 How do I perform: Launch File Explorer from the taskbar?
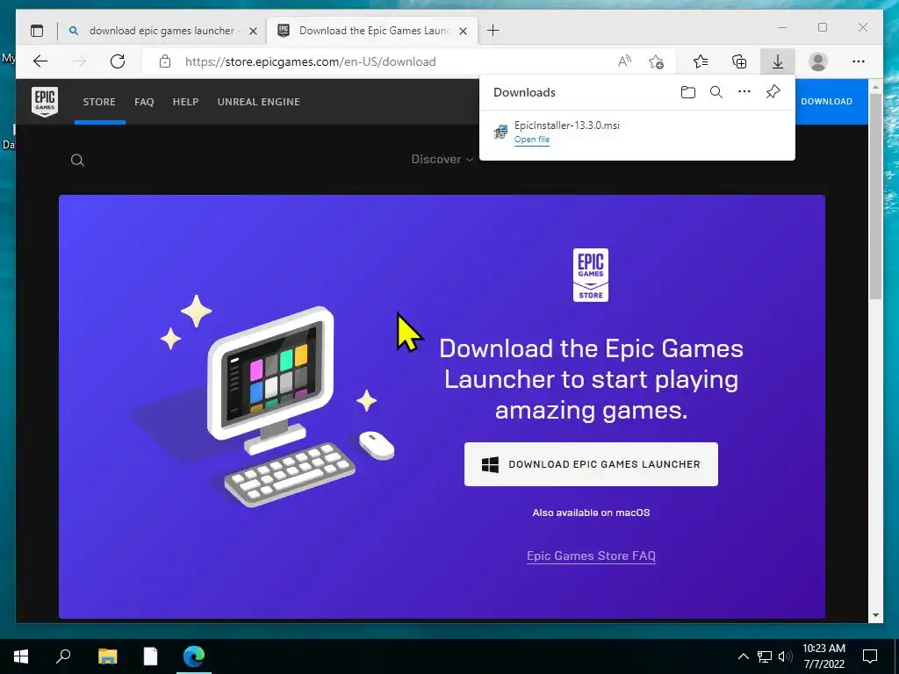(x=107, y=656)
